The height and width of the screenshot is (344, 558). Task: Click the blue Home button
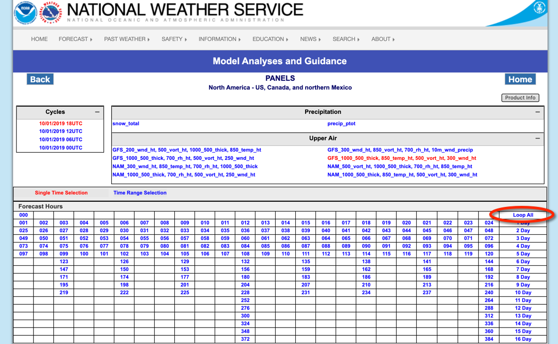[x=520, y=79]
